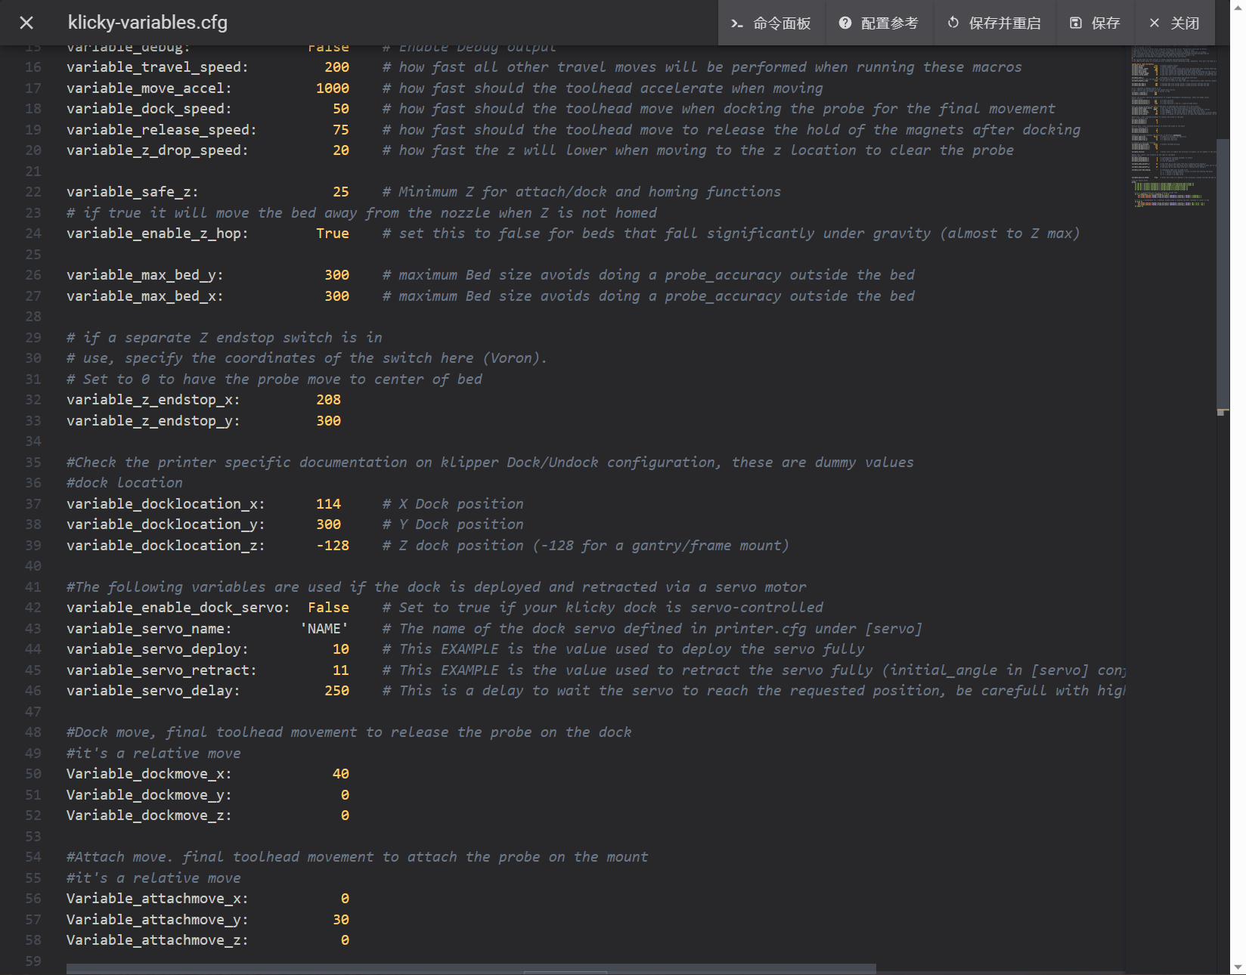Click value 300 of variable_z_endstop_y
The image size is (1246, 975).
pos(329,421)
